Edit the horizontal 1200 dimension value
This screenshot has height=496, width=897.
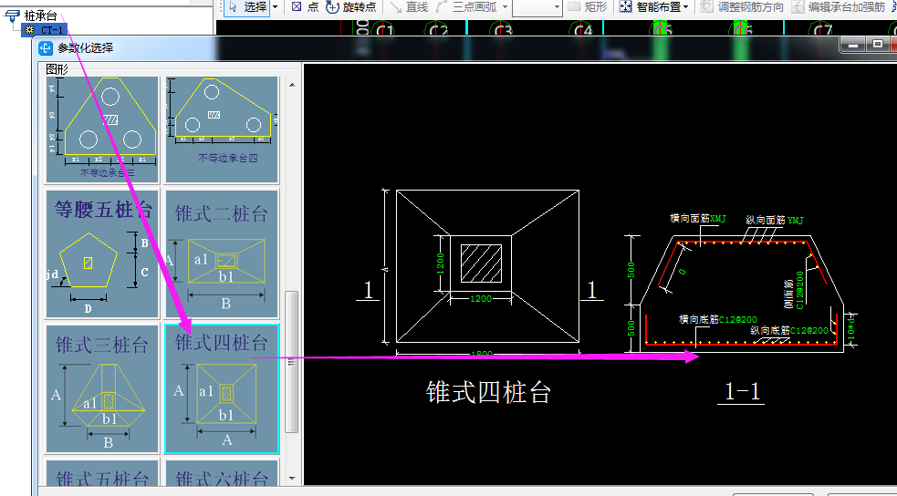coord(481,298)
